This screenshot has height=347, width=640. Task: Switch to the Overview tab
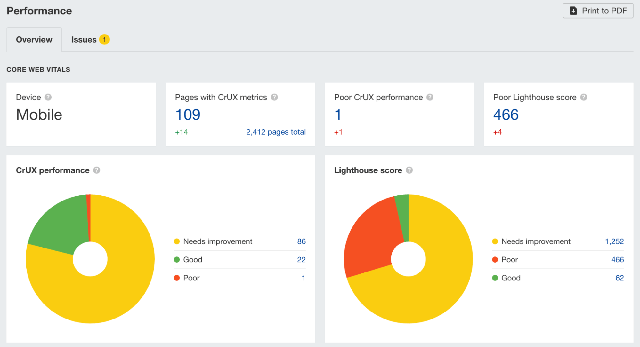[x=34, y=40]
